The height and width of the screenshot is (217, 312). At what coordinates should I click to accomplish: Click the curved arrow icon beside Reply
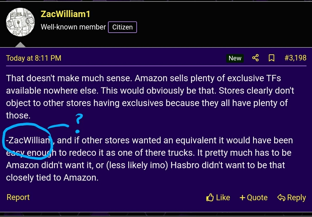pyautogui.click(x=281, y=198)
